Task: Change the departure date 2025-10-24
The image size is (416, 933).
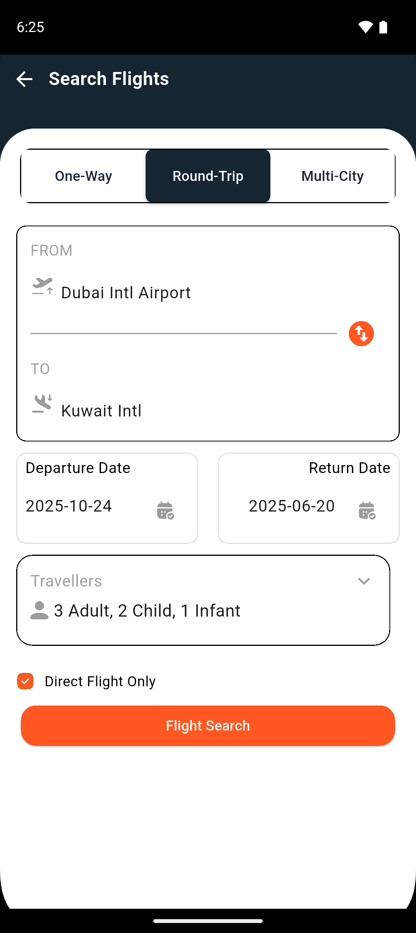Action: tap(69, 506)
